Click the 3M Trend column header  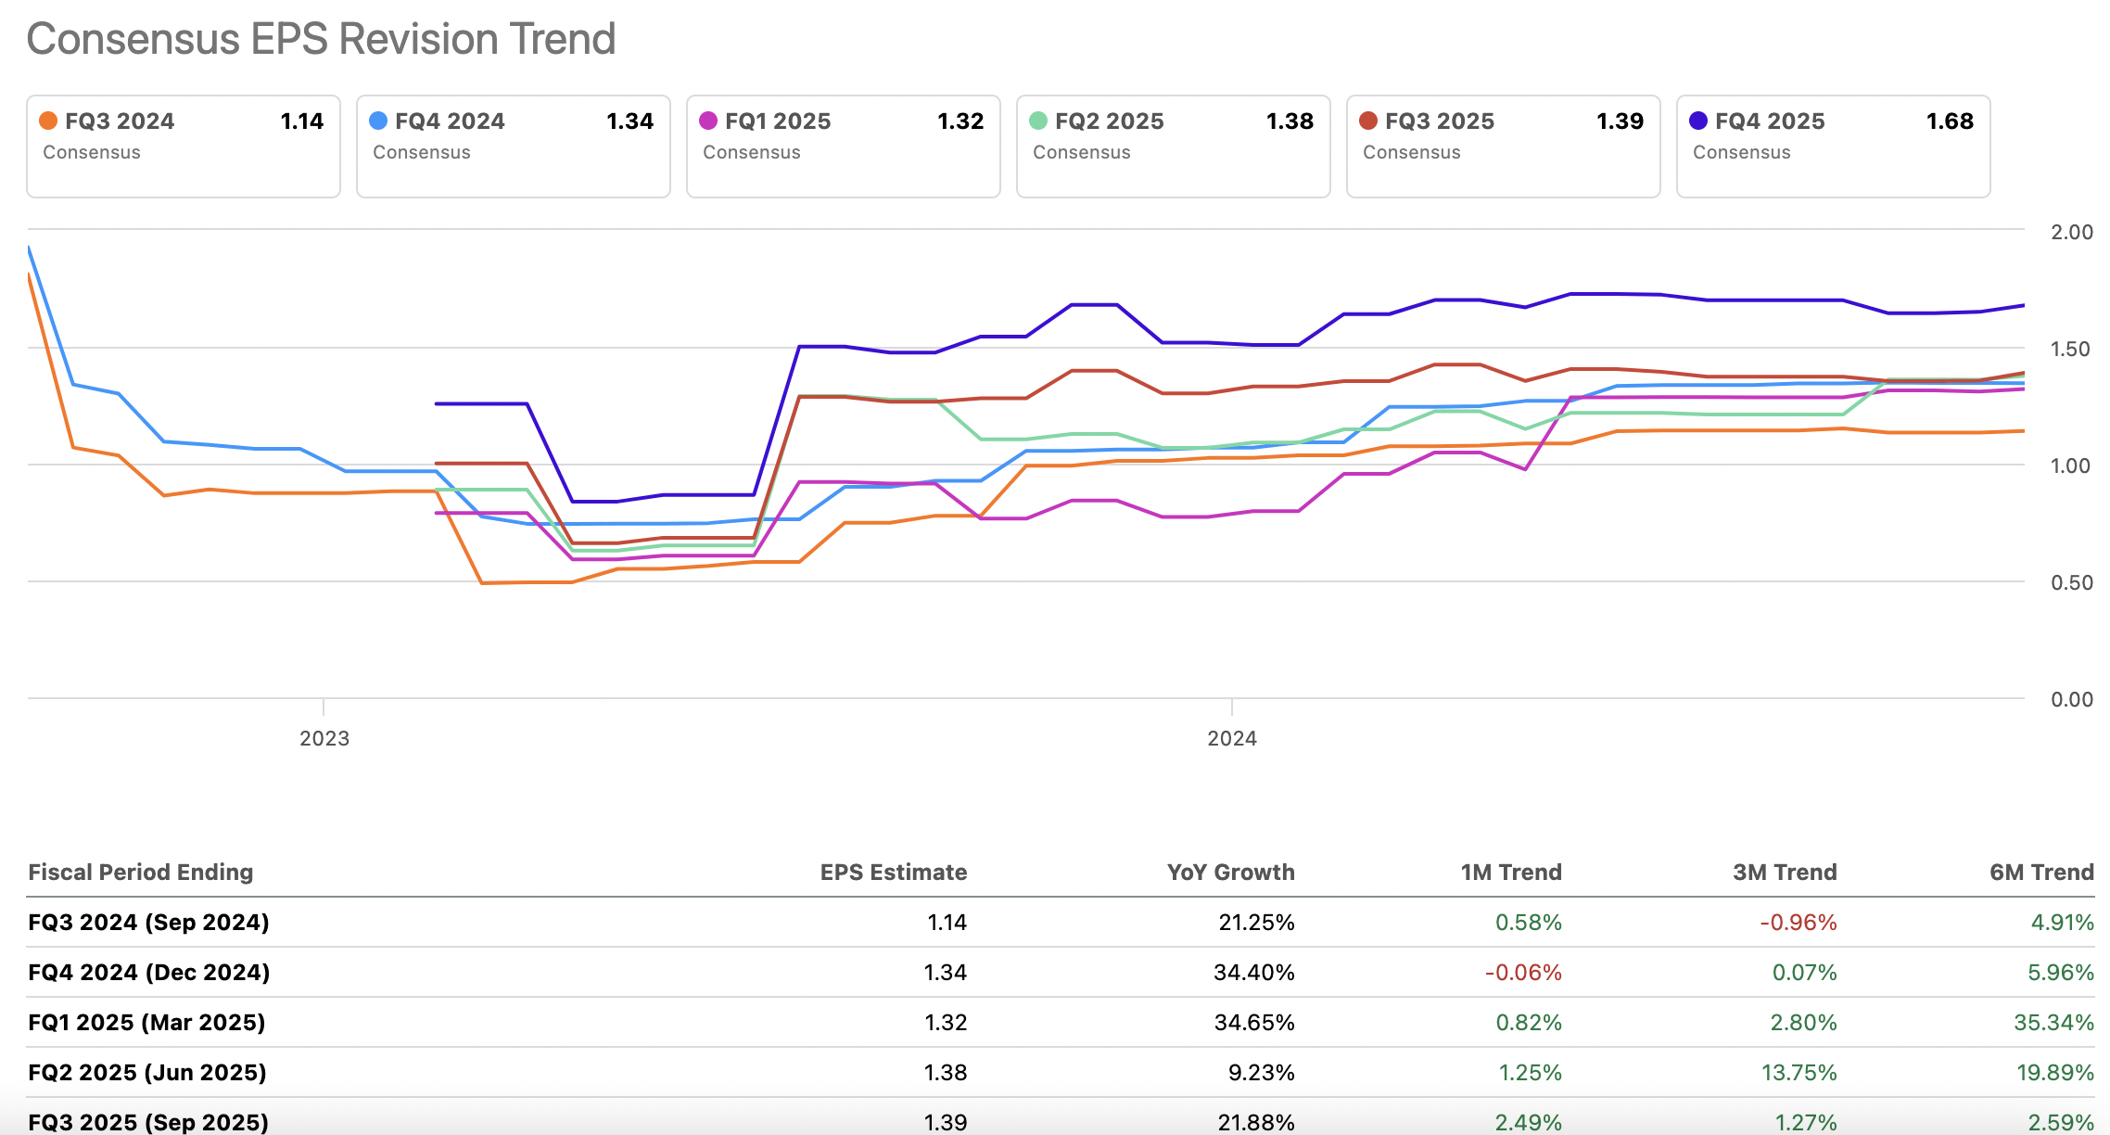[1785, 873]
